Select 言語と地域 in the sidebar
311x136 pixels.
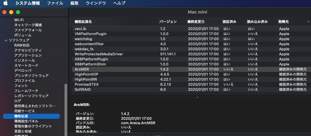[23, 131]
